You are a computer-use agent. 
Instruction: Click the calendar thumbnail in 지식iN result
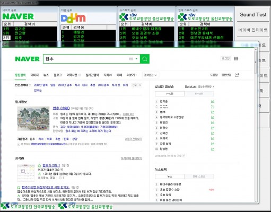click(26, 173)
